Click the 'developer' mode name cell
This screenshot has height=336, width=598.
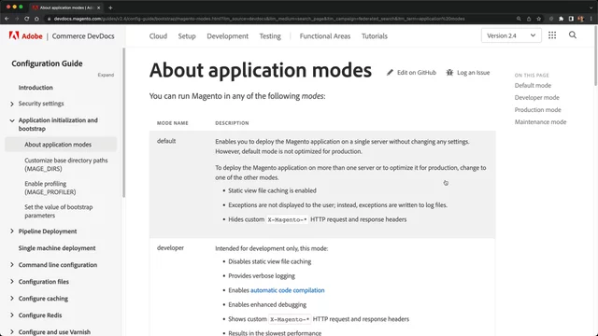coord(170,247)
